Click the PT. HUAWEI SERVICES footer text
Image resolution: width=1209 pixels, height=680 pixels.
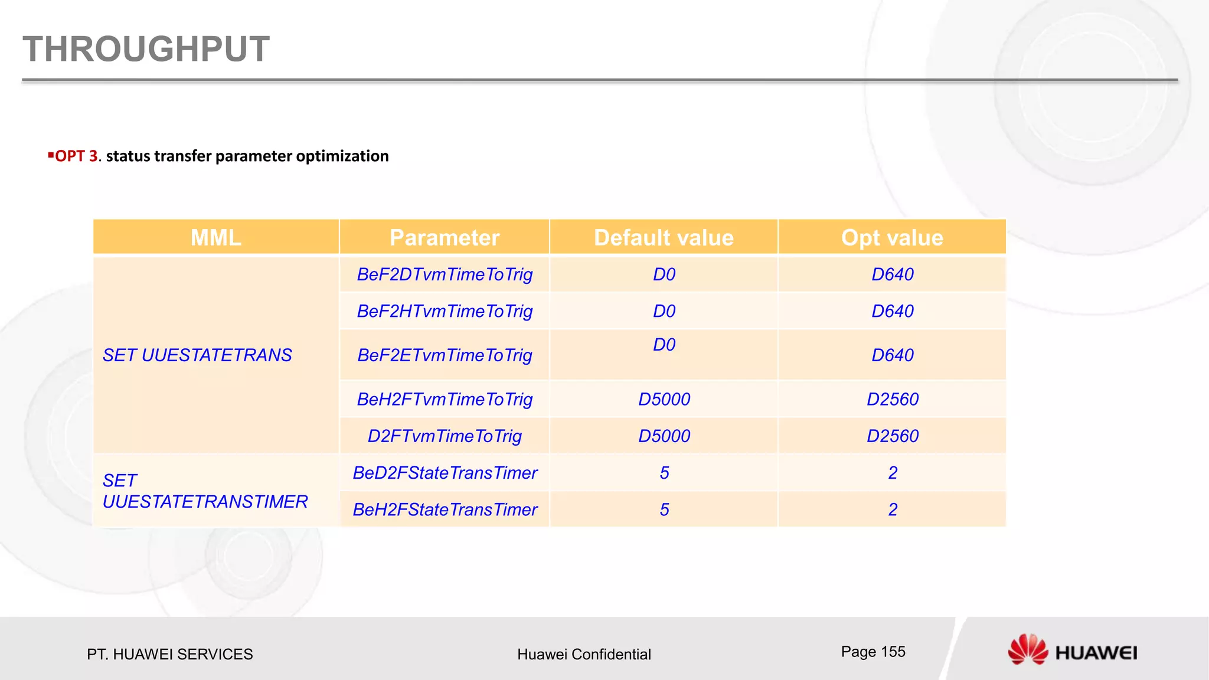tap(169, 654)
